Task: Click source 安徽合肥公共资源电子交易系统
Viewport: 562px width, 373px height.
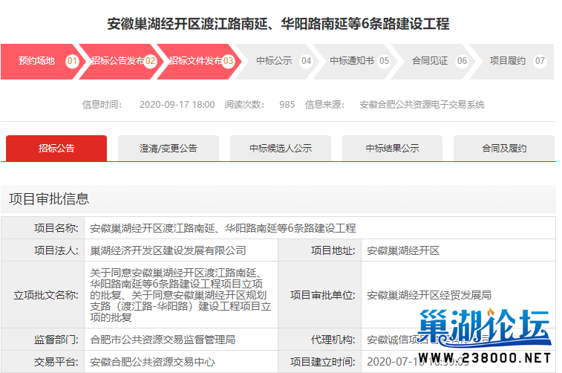Action: [x=422, y=105]
